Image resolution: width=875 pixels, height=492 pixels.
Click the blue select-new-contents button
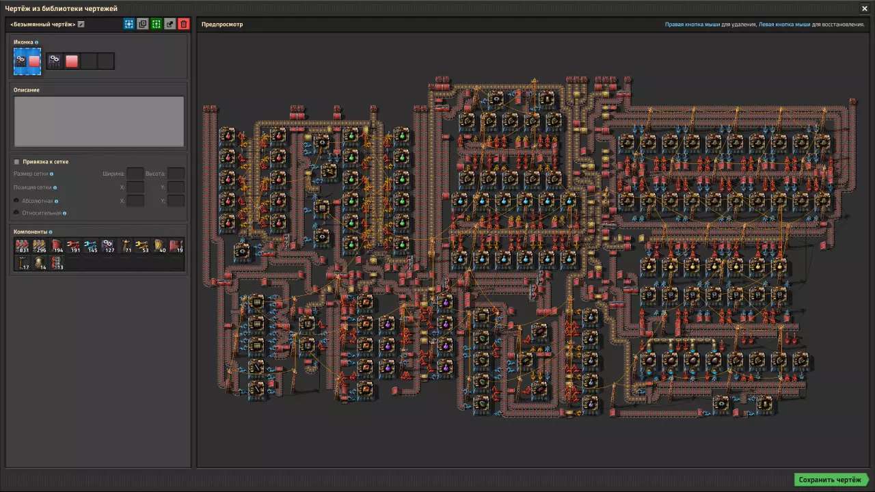tap(129, 24)
